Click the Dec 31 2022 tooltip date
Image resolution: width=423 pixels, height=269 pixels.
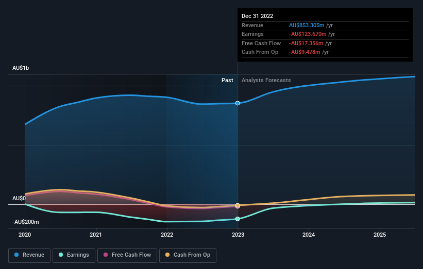(x=258, y=16)
